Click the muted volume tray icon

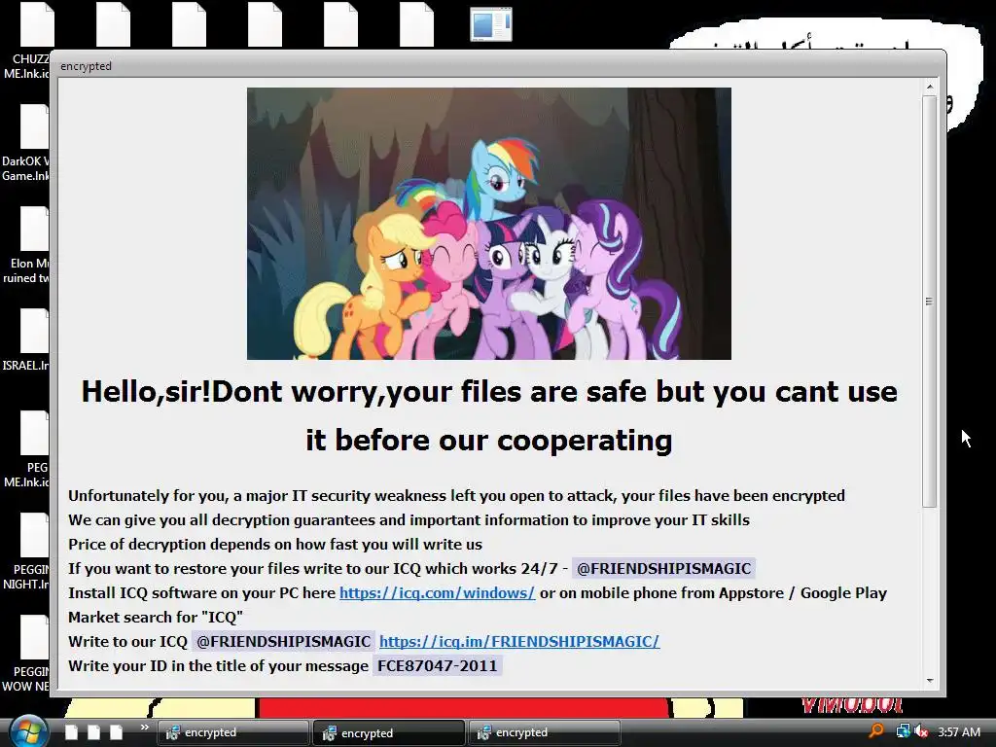922,731
